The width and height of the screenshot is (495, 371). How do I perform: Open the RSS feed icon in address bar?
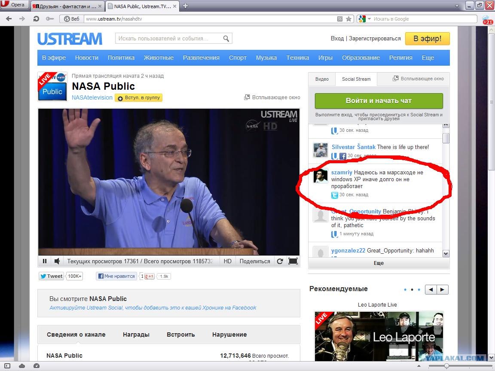pos(340,19)
